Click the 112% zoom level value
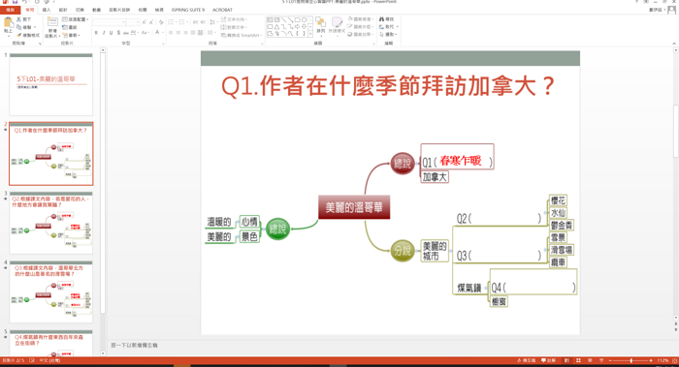This screenshot has height=367, width=679. point(663,360)
